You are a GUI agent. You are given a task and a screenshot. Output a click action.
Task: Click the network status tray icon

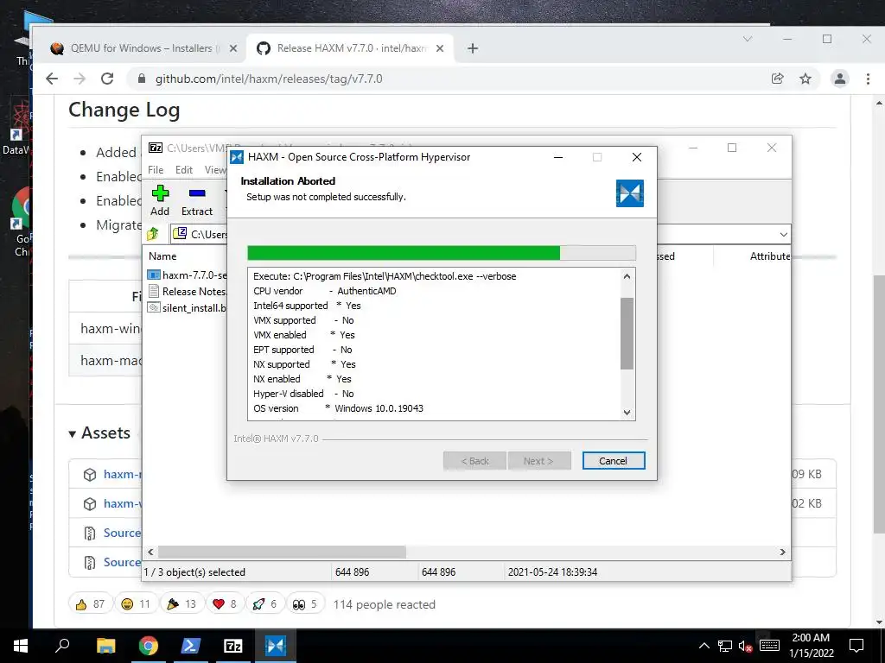(x=725, y=646)
